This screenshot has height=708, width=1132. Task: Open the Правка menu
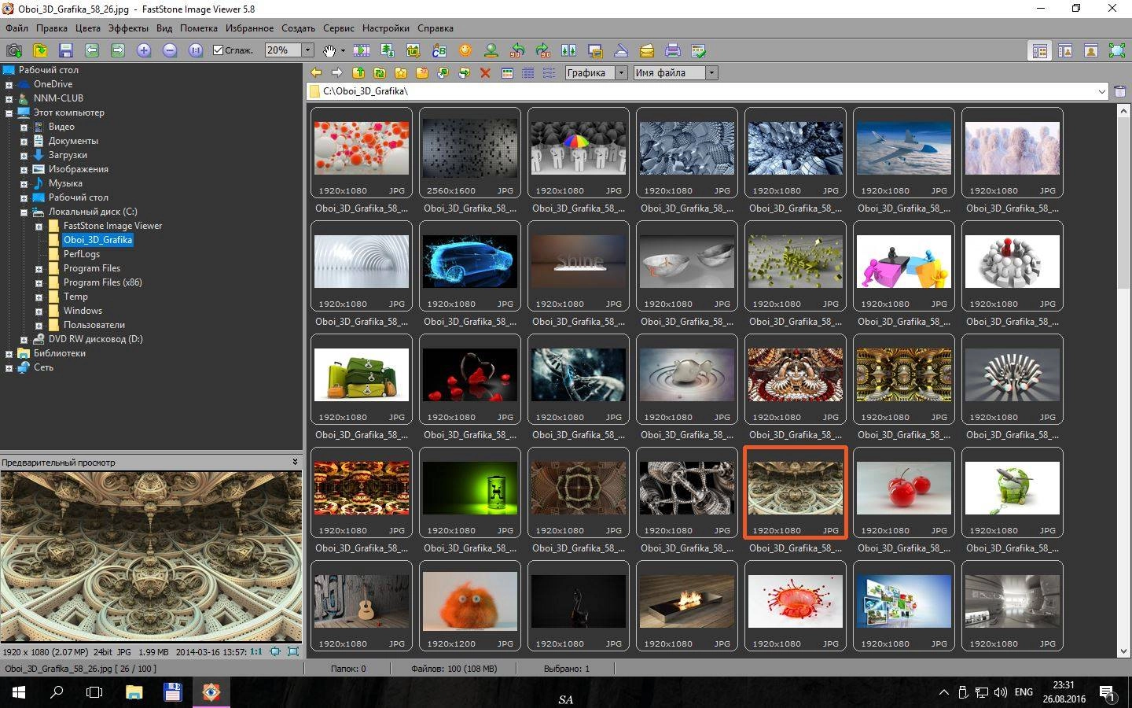[51, 28]
